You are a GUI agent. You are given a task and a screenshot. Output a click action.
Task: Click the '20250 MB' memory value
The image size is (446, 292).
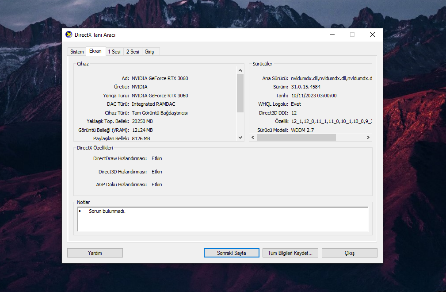click(142, 121)
